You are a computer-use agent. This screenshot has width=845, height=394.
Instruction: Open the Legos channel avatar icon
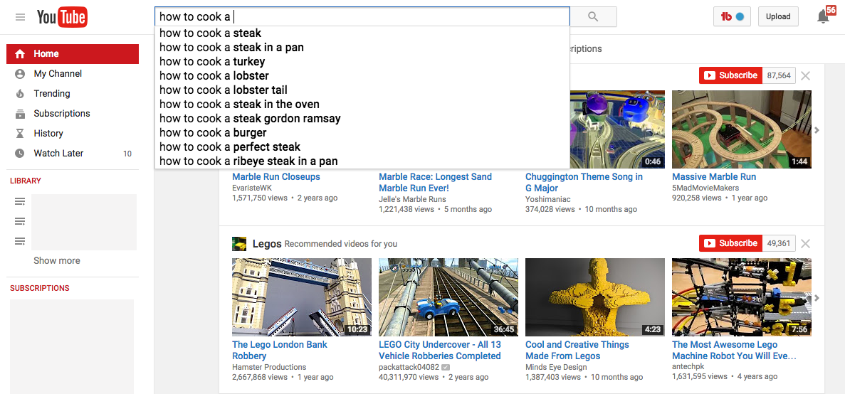[239, 244]
